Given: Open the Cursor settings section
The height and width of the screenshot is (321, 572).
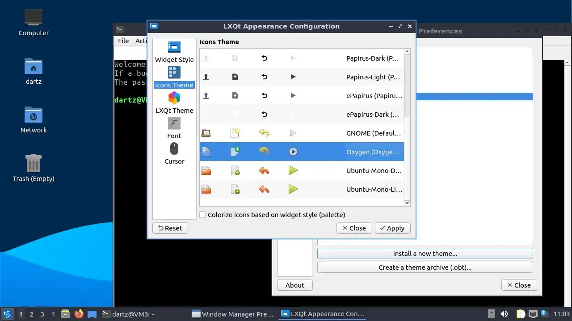Looking at the screenshot, I should (174, 154).
